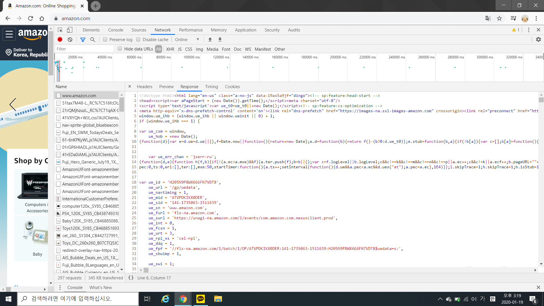Screen dimensions: 544x306
Task: Filter requests by the XHR type
Action: pyautogui.click(x=170, y=49)
